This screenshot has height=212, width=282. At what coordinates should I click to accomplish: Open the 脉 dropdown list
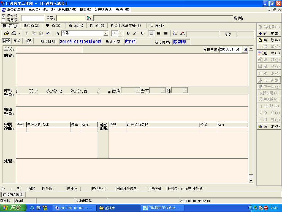pos(185,91)
